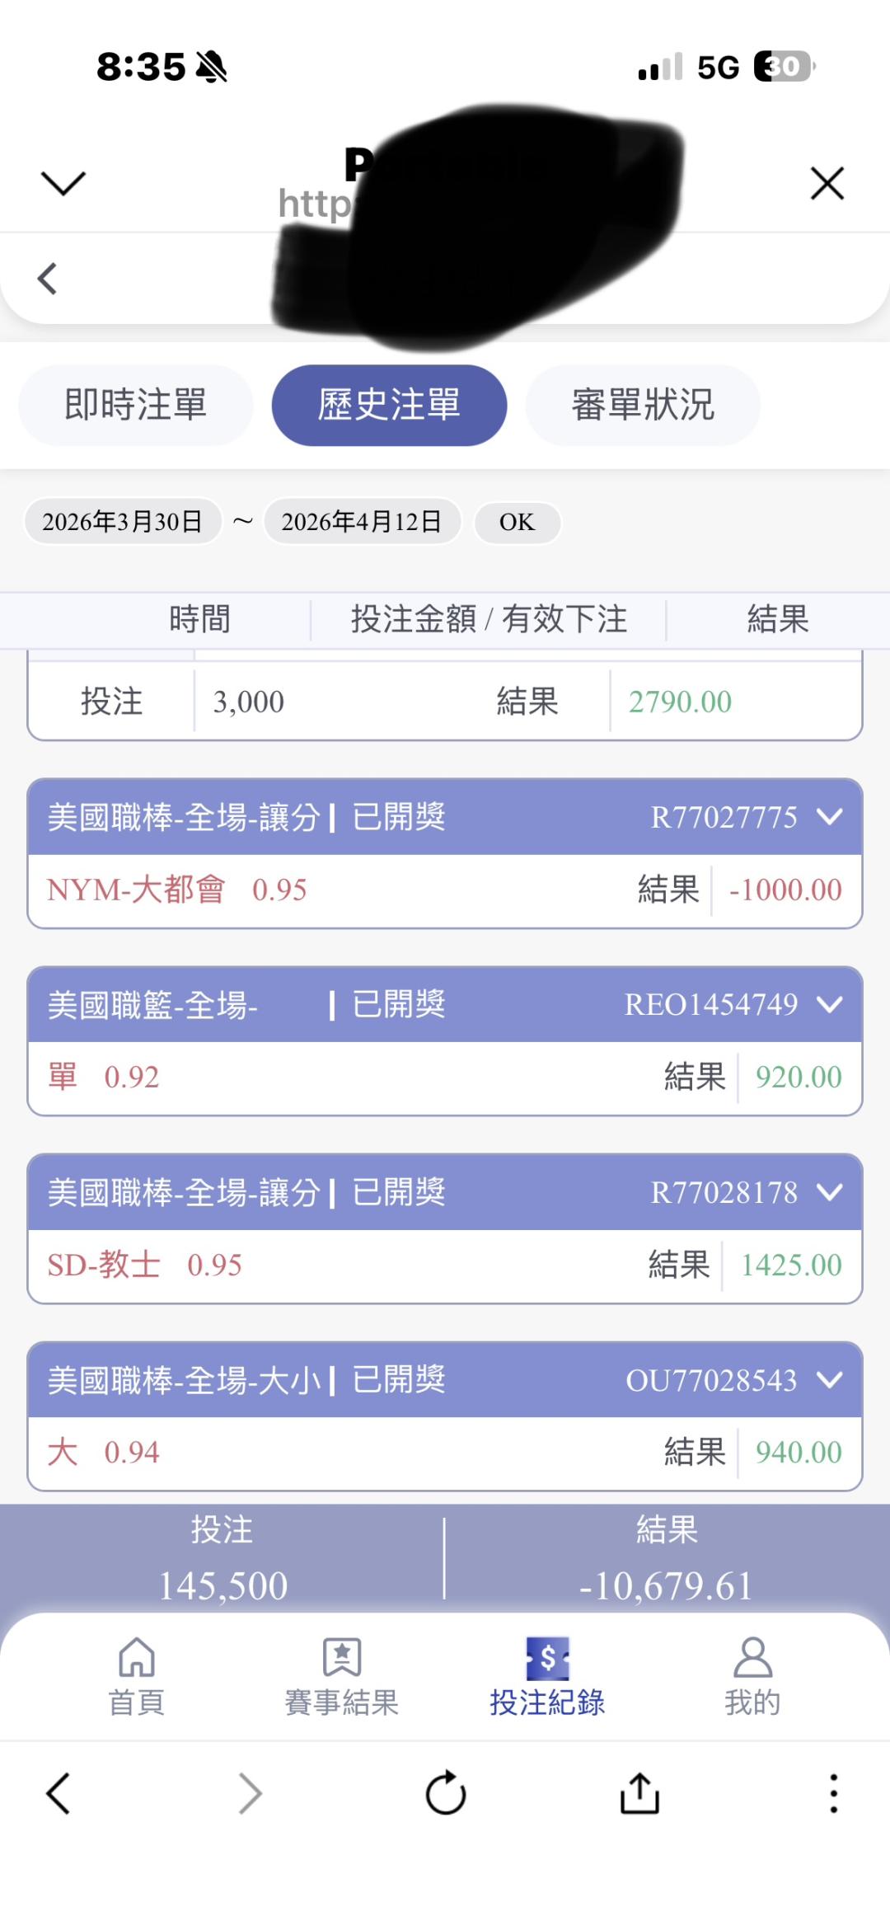Reload the page with refresh icon
This screenshot has height=1930, width=890.
(x=446, y=1793)
